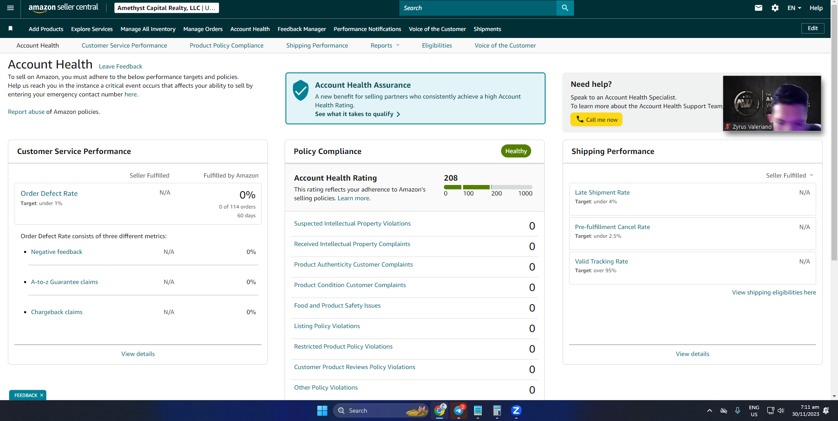Open Feedback Manager
Screen dimensions: 838x421
coord(302,29)
